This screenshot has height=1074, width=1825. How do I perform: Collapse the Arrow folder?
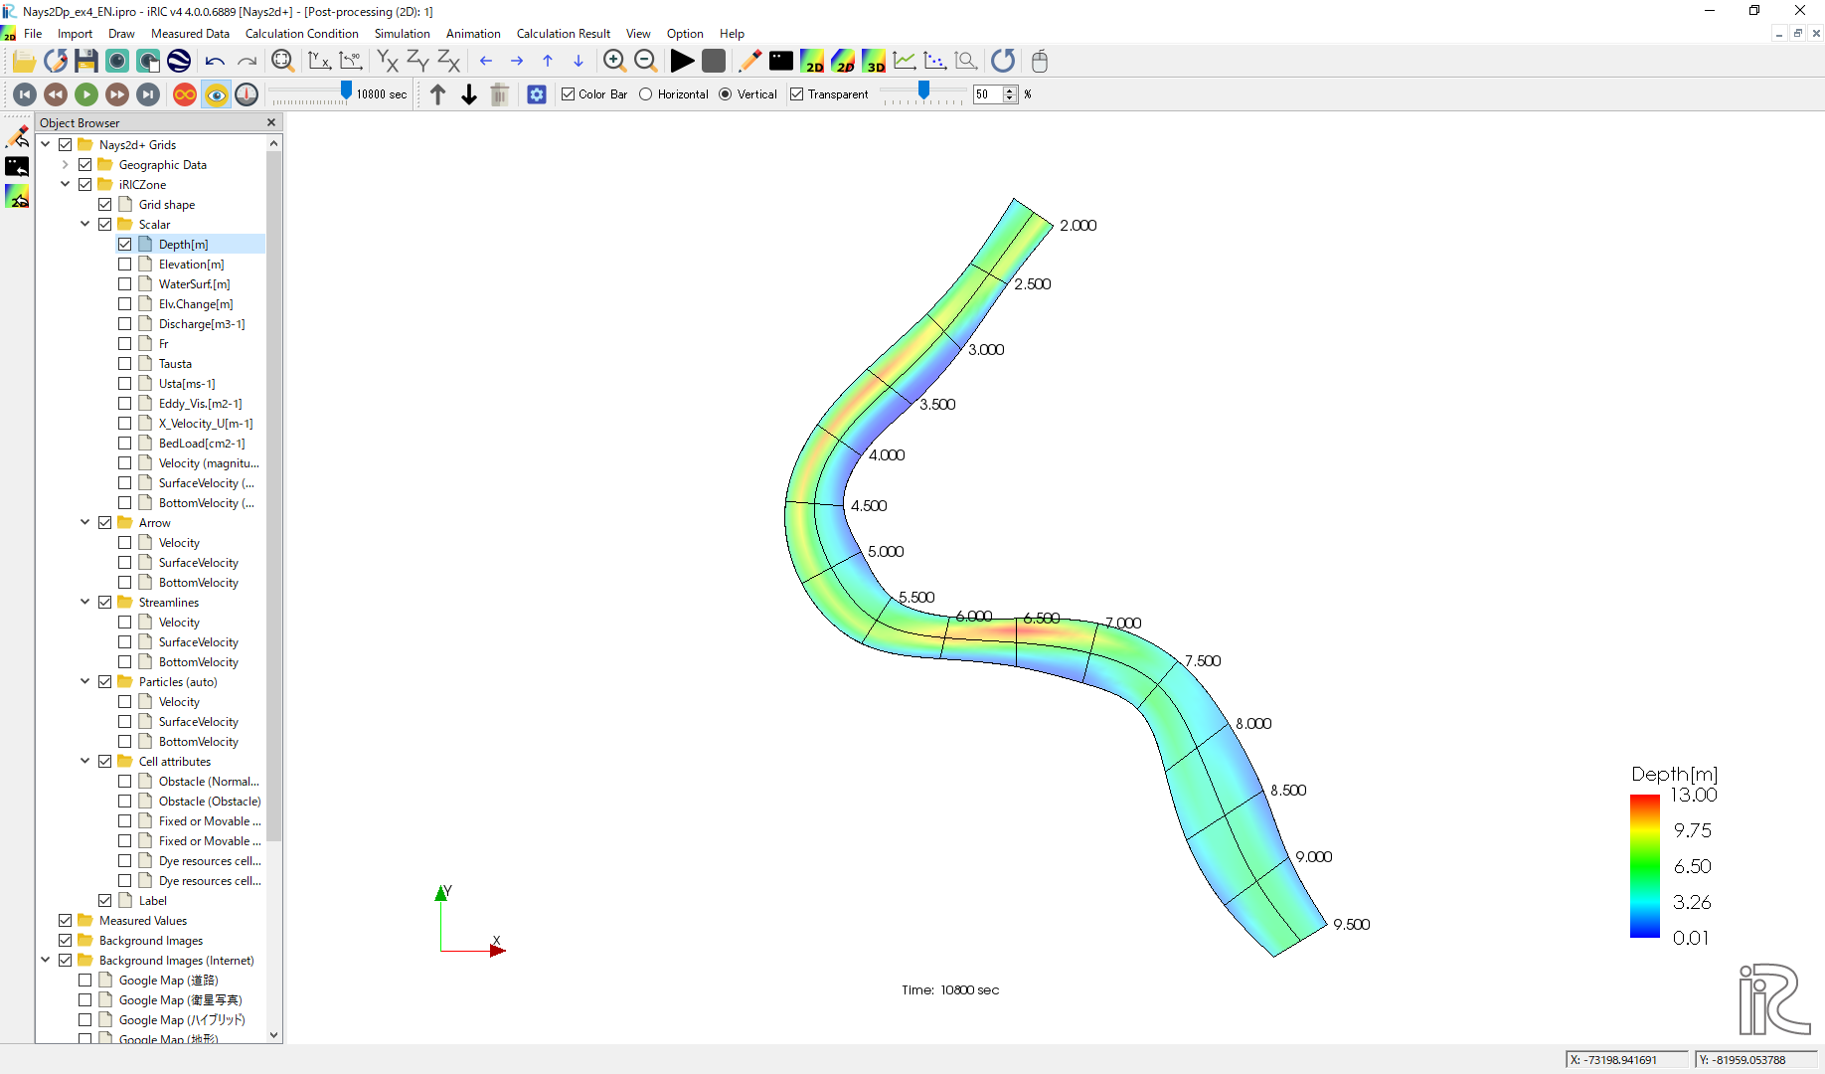85,523
